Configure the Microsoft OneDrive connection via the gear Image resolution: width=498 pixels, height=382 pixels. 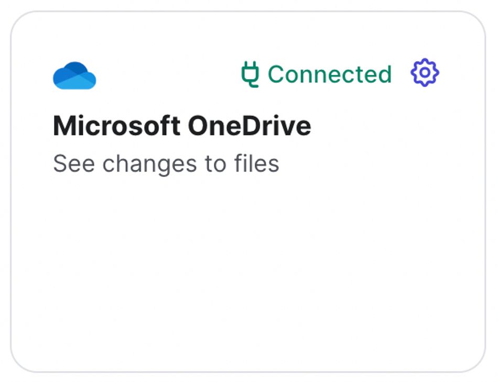(425, 73)
